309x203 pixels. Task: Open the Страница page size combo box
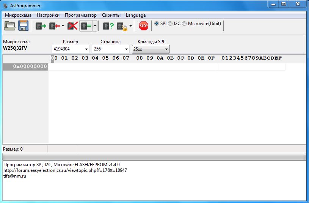pos(111,49)
